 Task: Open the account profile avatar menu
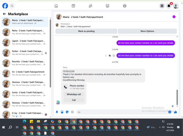pyautogui.click(x=176, y=6)
